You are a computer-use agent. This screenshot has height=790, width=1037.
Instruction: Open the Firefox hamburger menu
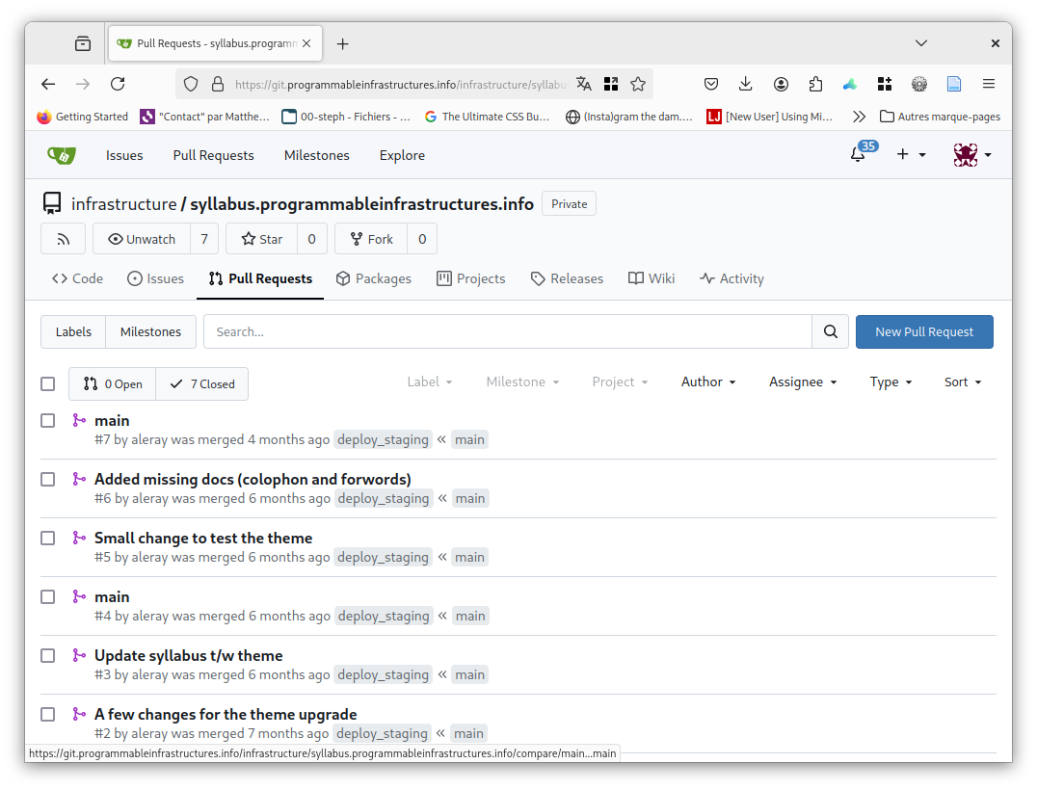point(989,84)
